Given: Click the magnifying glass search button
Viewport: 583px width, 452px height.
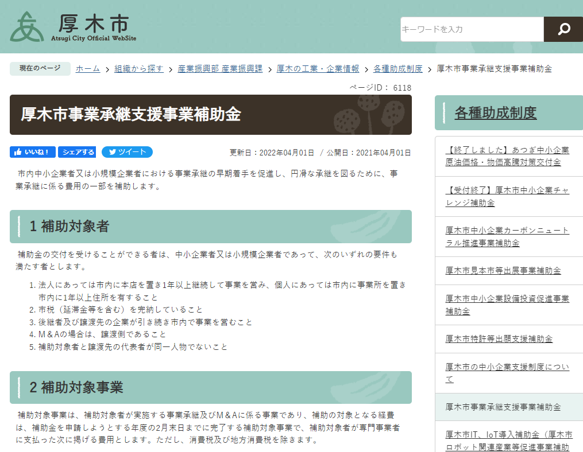Looking at the screenshot, I should (x=563, y=29).
